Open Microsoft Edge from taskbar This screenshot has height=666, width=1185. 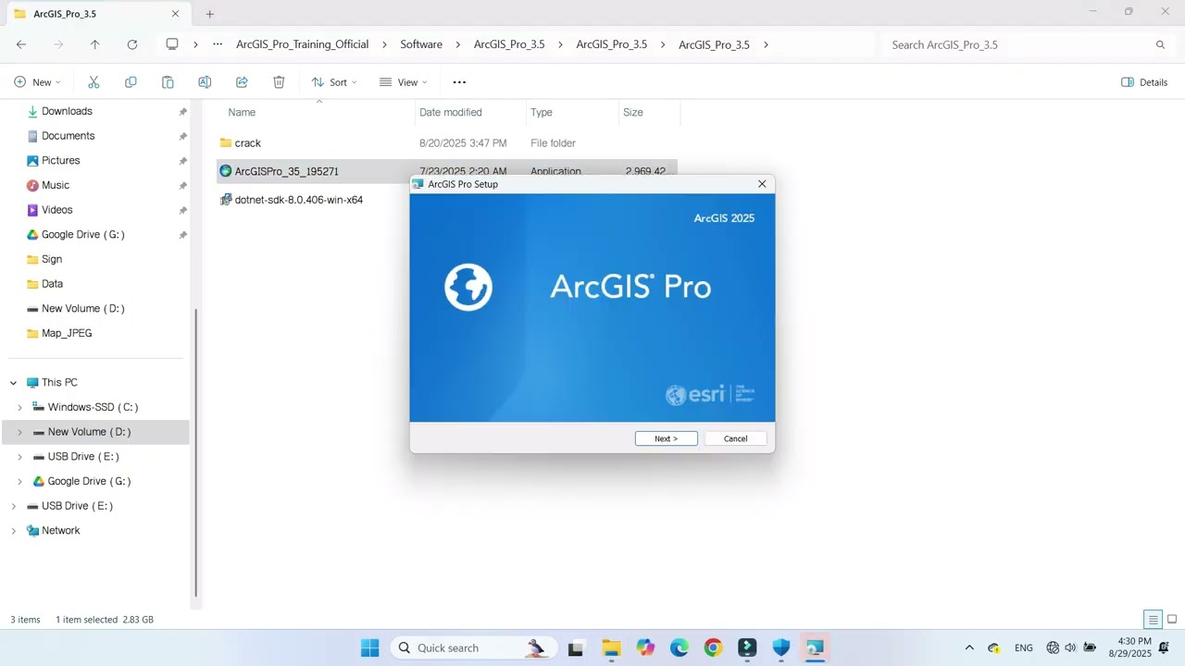pos(679,647)
